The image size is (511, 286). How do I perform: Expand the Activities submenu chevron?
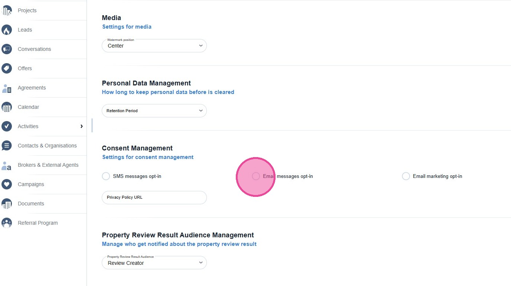coord(82,126)
